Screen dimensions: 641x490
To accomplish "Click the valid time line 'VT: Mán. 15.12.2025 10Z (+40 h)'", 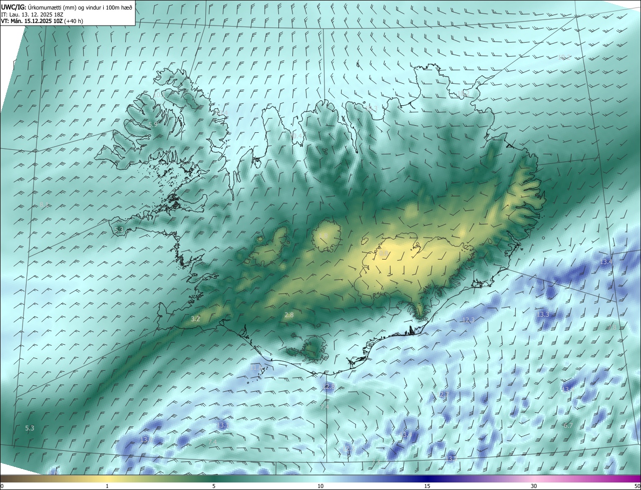I will [42, 21].
